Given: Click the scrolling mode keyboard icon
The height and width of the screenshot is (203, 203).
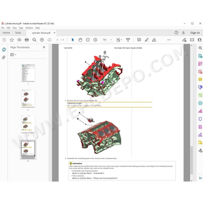Looking at the screenshot, I should coord(128,40).
